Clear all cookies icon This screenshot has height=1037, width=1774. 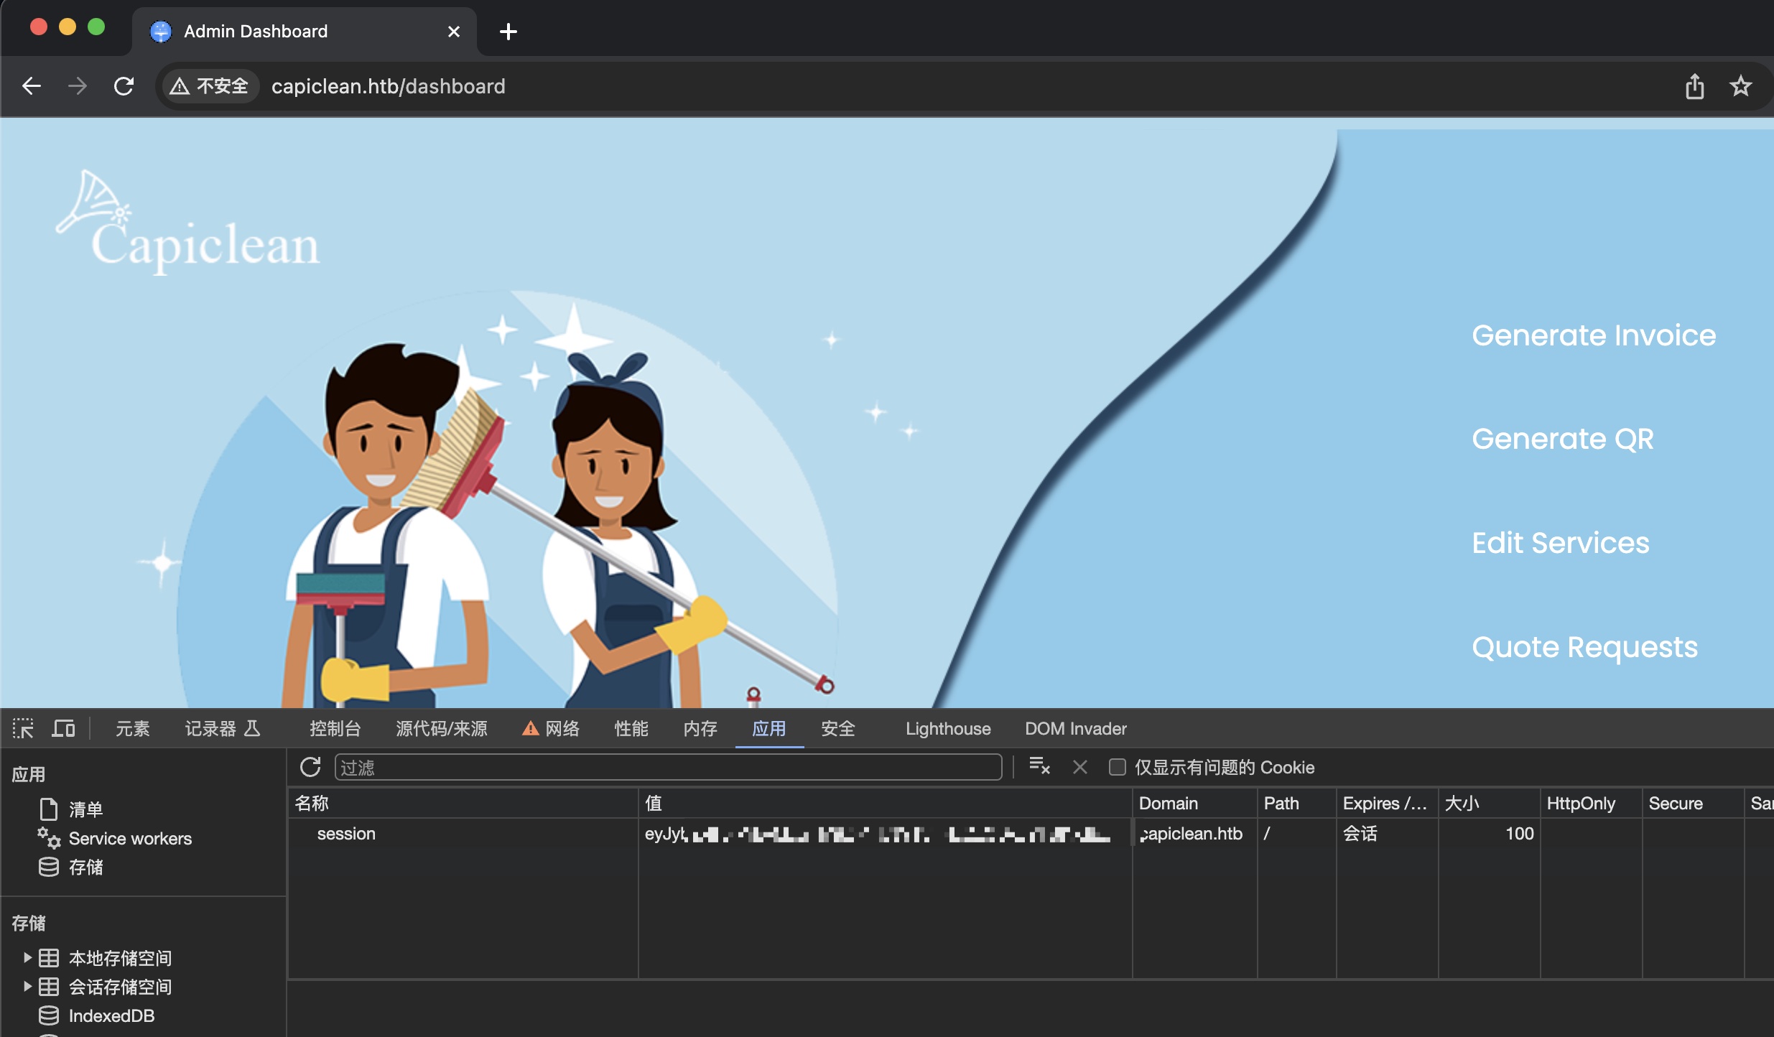[x=1039, y=766]
